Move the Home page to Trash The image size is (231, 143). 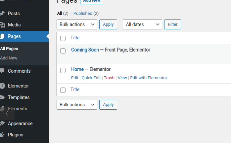pos(109,78)
